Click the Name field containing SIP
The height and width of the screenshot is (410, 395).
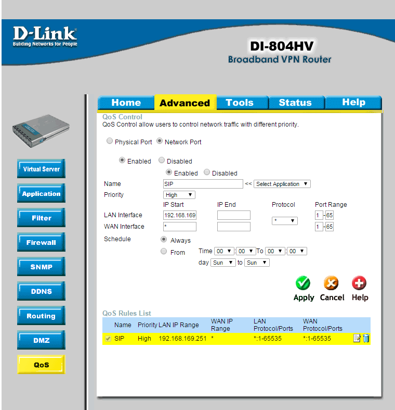pos(203,184)
